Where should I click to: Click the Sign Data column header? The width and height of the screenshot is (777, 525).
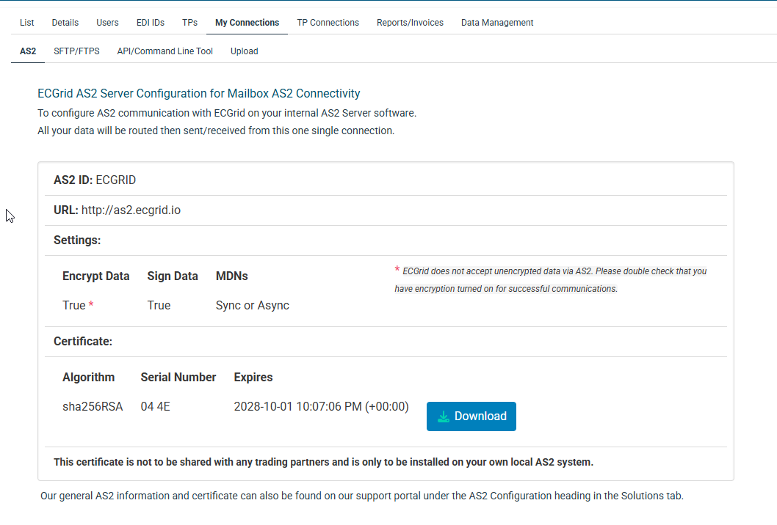(x=173, y=276)
